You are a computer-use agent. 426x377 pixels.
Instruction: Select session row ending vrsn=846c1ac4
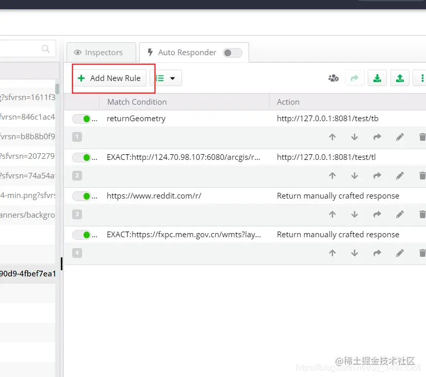[27, 117]
